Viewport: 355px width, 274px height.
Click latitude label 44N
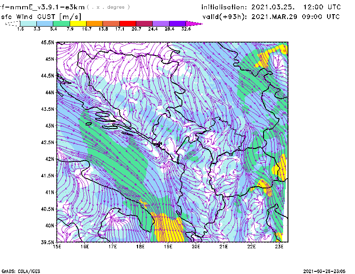pyautogui.click(x=50, y=92)
